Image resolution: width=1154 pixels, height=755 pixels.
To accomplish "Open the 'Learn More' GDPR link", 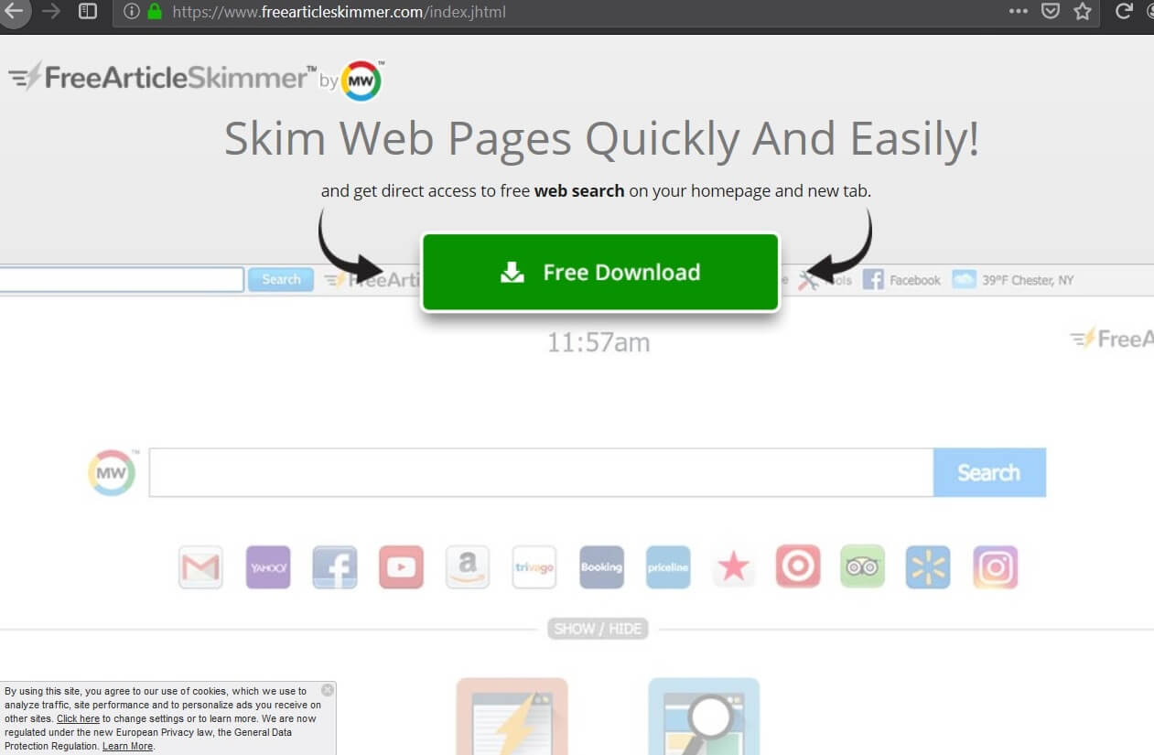I will 127,747.
